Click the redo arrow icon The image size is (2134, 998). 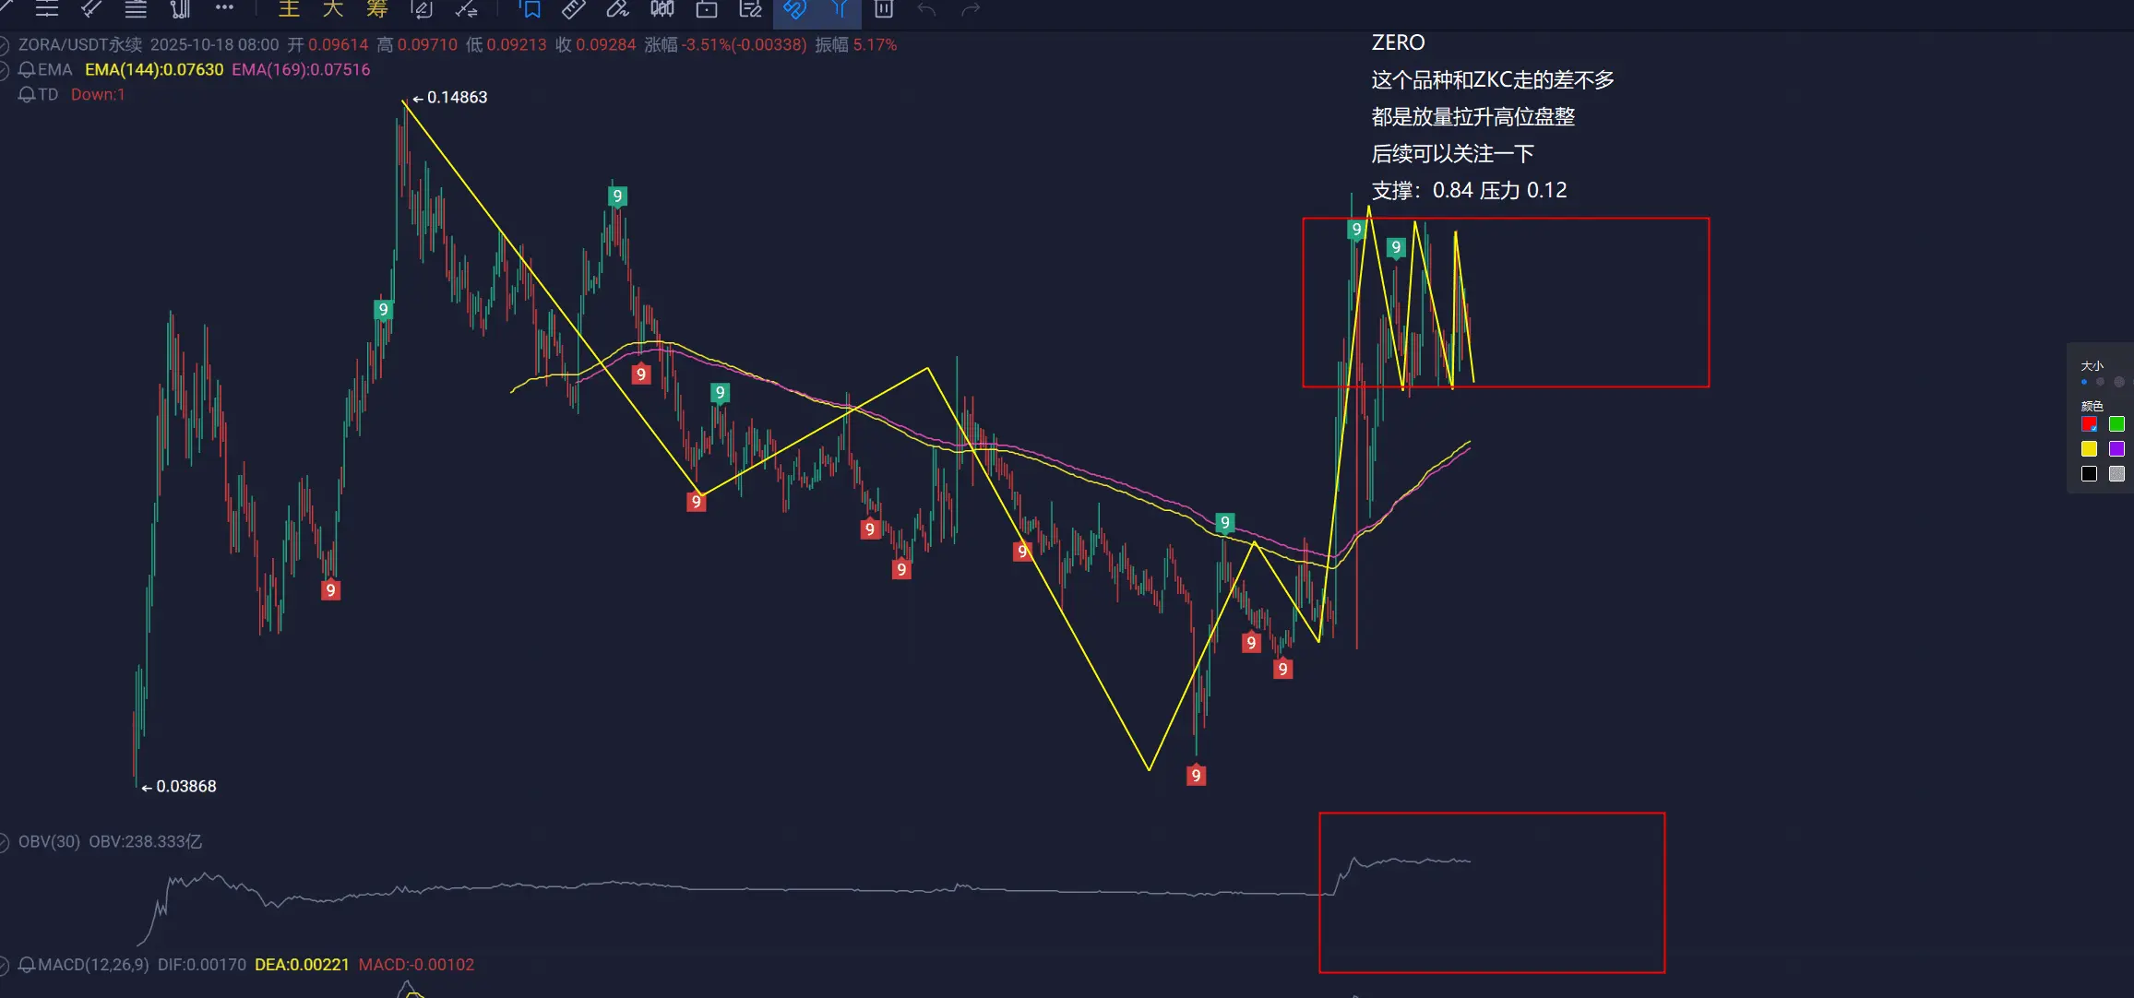pyautogui.click(x=971, y=9)
